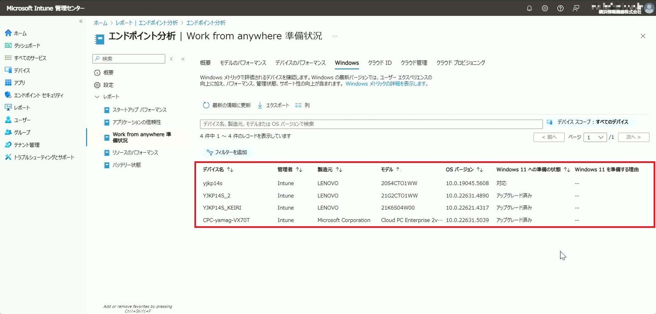This screenshot has height=314, width=656.
Task: Switch to デバイスのパフォーマンス tab
Action: [x=300, y=63]
